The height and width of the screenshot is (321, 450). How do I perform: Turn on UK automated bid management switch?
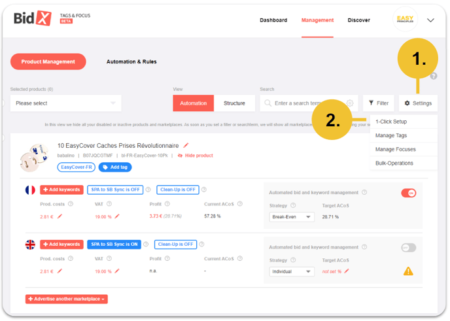[408, 248]
